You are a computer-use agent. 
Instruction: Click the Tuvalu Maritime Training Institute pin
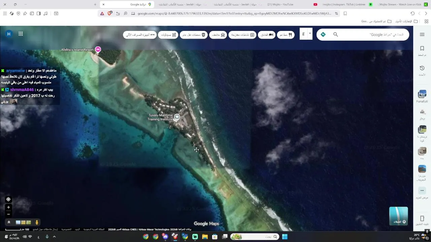click(x=177, y=117)
